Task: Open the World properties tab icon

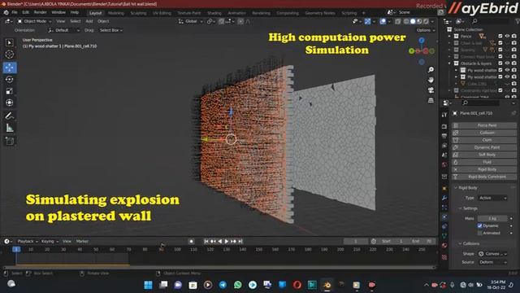Action: pyautogui.click(x=444, y=164)
